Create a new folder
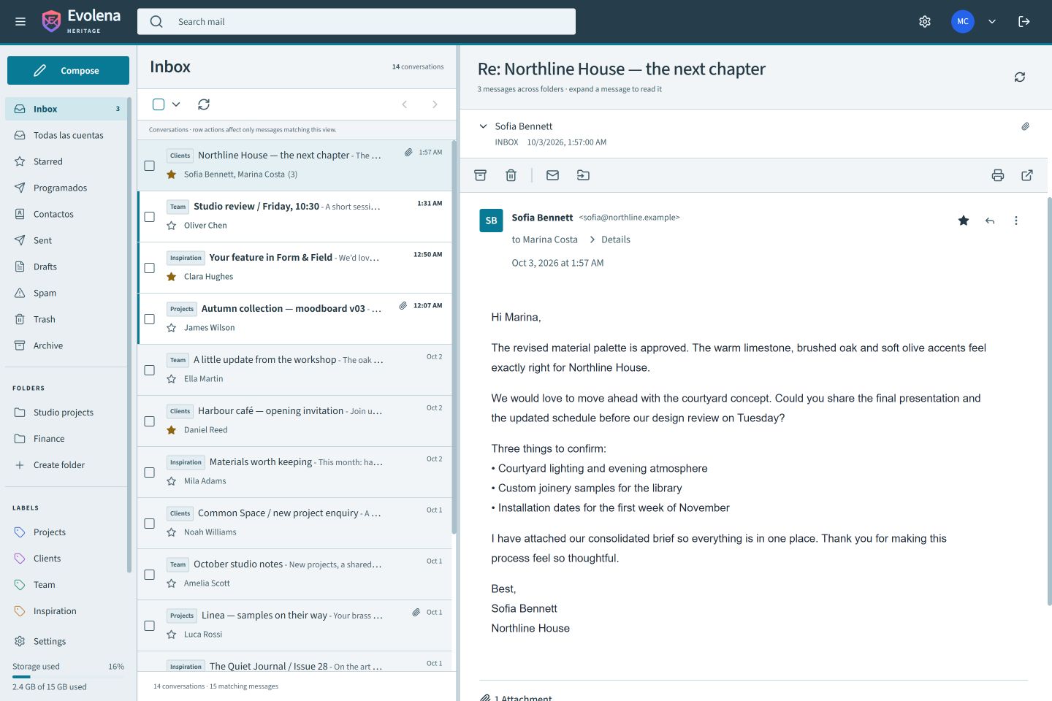Screen dimensions: 1052x701 tap(66, 465)
